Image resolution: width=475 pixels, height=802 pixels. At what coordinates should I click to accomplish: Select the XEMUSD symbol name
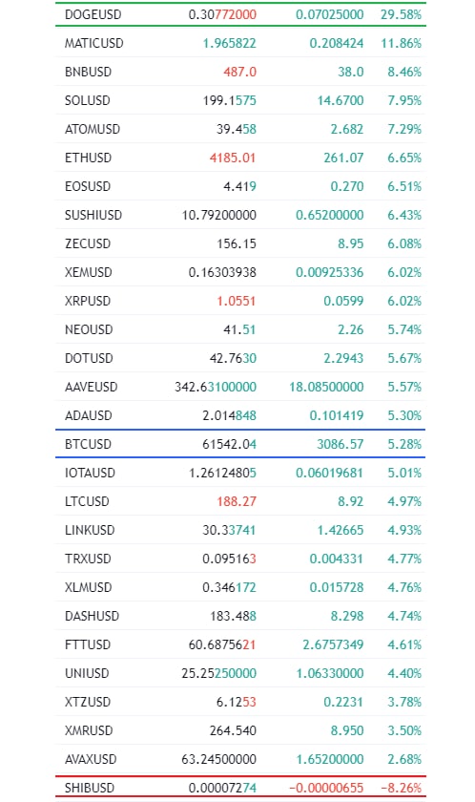pos(89,272)
